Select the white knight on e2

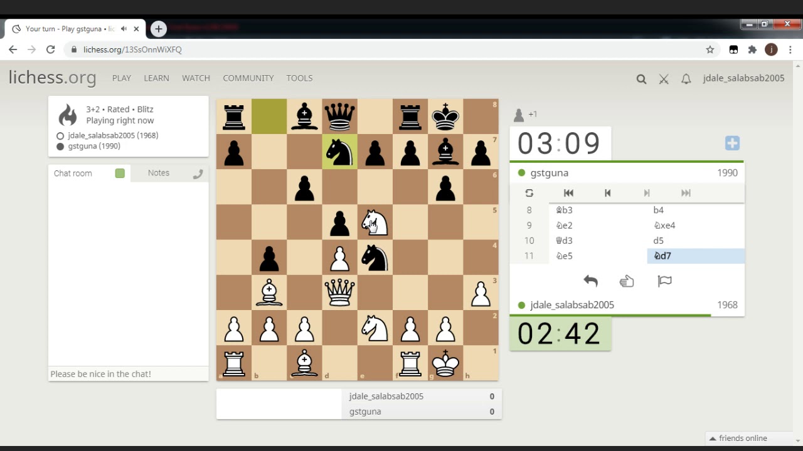point(375,328)
